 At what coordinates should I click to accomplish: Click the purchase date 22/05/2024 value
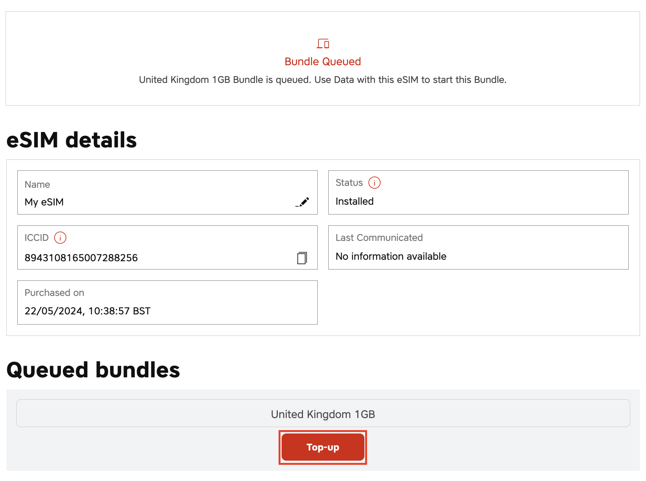[x=87, y=311]
